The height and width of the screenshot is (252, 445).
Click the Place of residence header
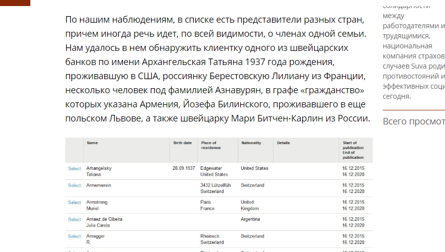pos(211,146)
